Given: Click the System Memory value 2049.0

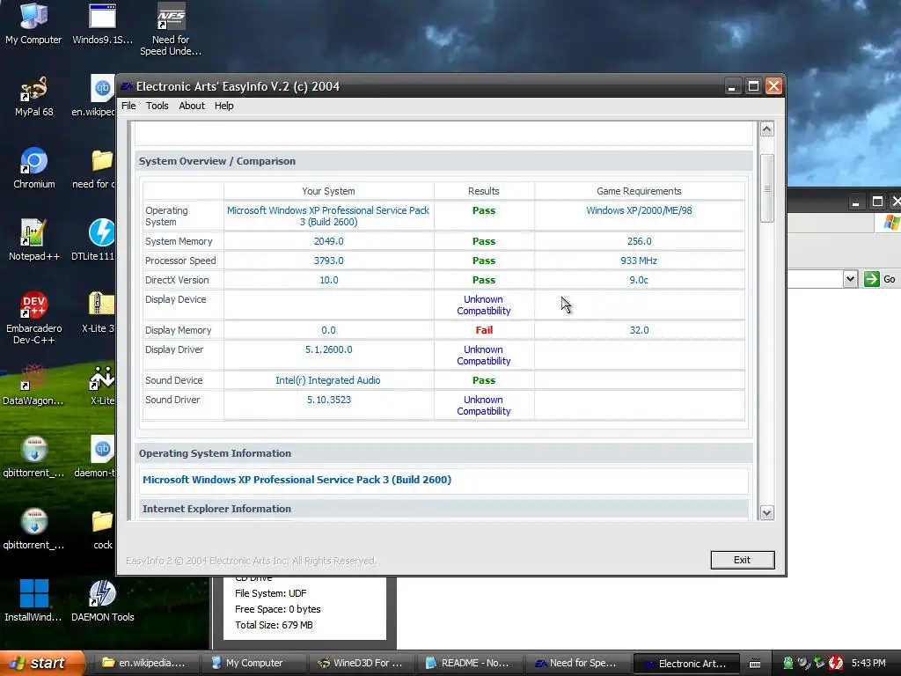Looking at the screenshot, I should pyautogui.click(x=329, y=241).
